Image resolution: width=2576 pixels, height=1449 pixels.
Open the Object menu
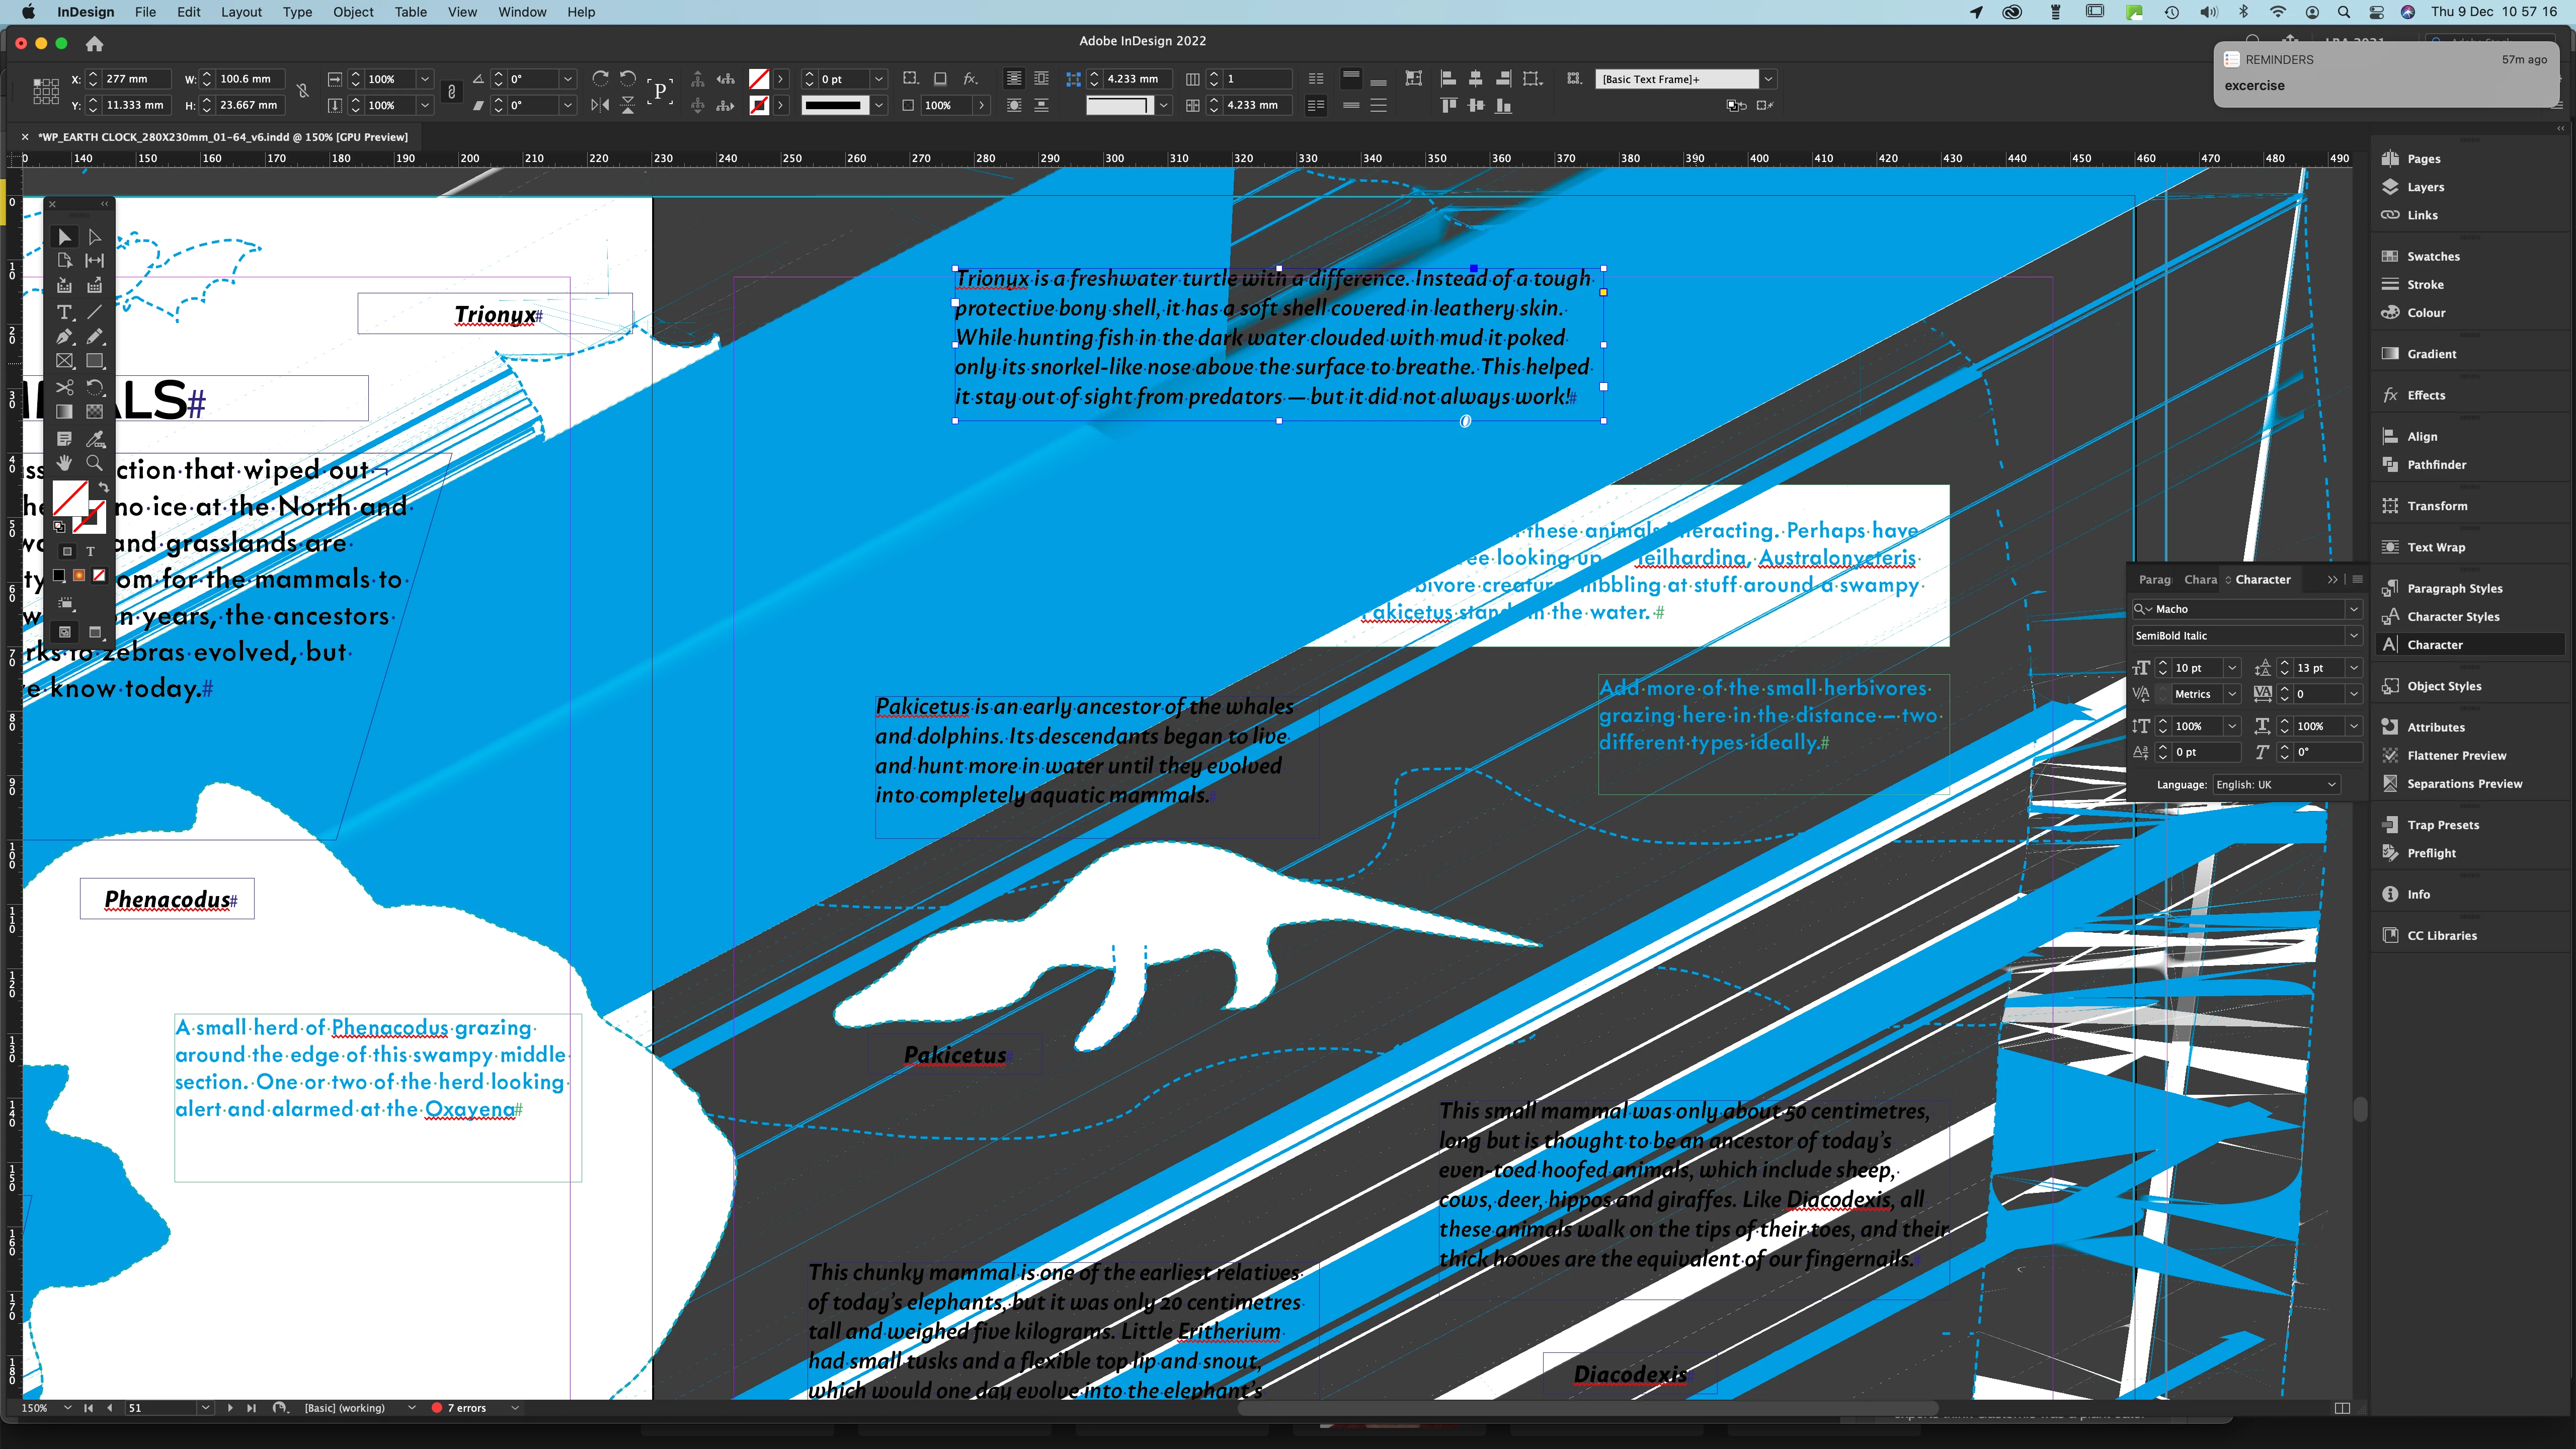353,12
